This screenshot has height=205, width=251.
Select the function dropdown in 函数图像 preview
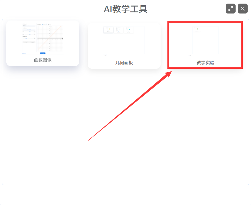tap(29, 26)
